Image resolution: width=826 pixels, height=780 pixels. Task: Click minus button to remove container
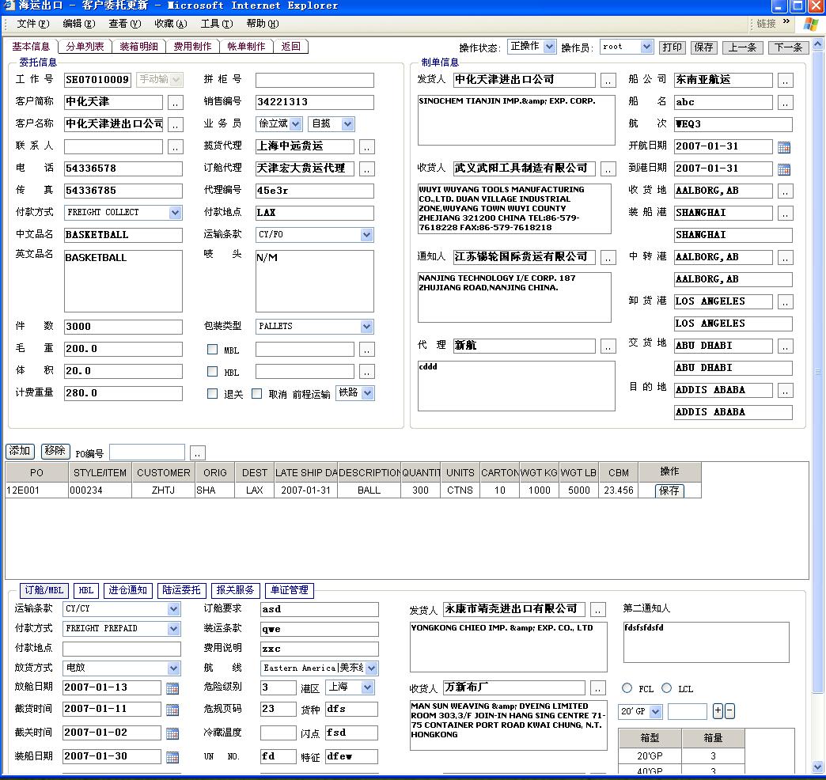[x=729, y=711]
